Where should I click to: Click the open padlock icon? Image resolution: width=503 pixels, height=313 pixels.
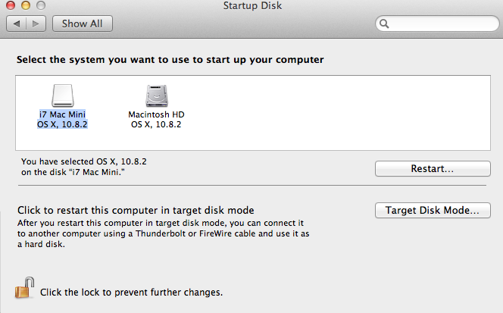pos(24,288)
